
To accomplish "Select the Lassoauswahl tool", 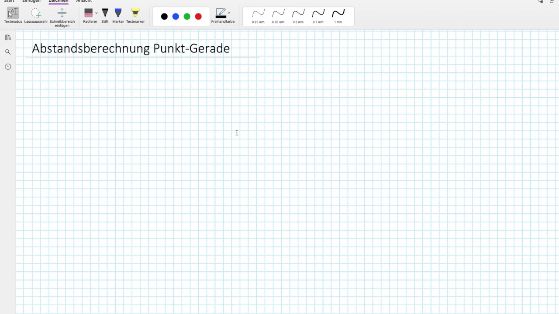I will click(36, 15).
